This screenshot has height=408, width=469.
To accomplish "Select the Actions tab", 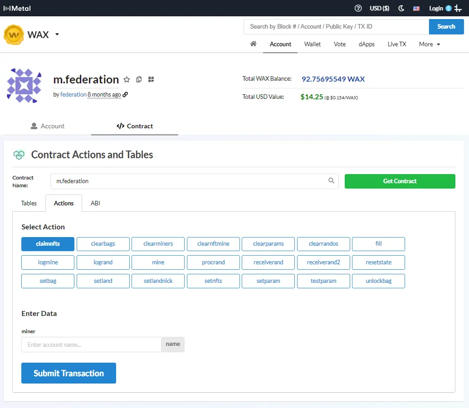I will pos(64,203).
